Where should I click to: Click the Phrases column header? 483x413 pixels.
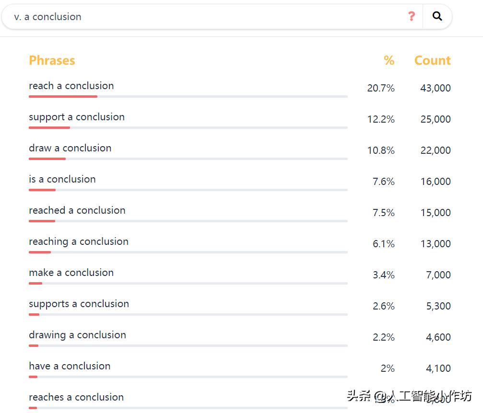point(52,61)
